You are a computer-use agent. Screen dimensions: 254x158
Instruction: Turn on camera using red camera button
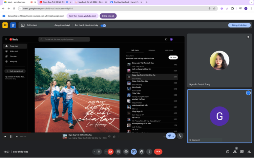click(110, 152)
